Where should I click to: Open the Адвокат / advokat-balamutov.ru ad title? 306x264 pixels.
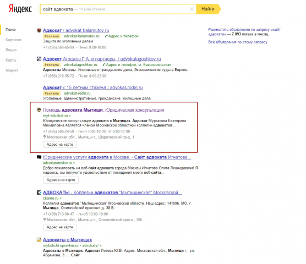coord(76,30)
